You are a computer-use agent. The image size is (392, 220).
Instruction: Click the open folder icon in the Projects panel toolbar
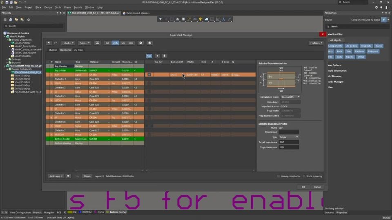16,20
